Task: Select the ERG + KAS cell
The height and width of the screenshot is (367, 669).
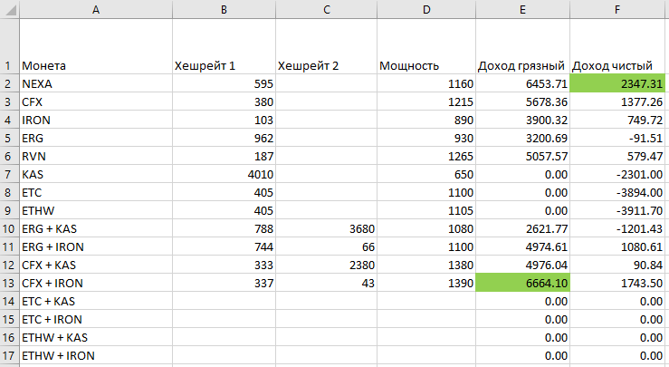Action: (96, 228)
